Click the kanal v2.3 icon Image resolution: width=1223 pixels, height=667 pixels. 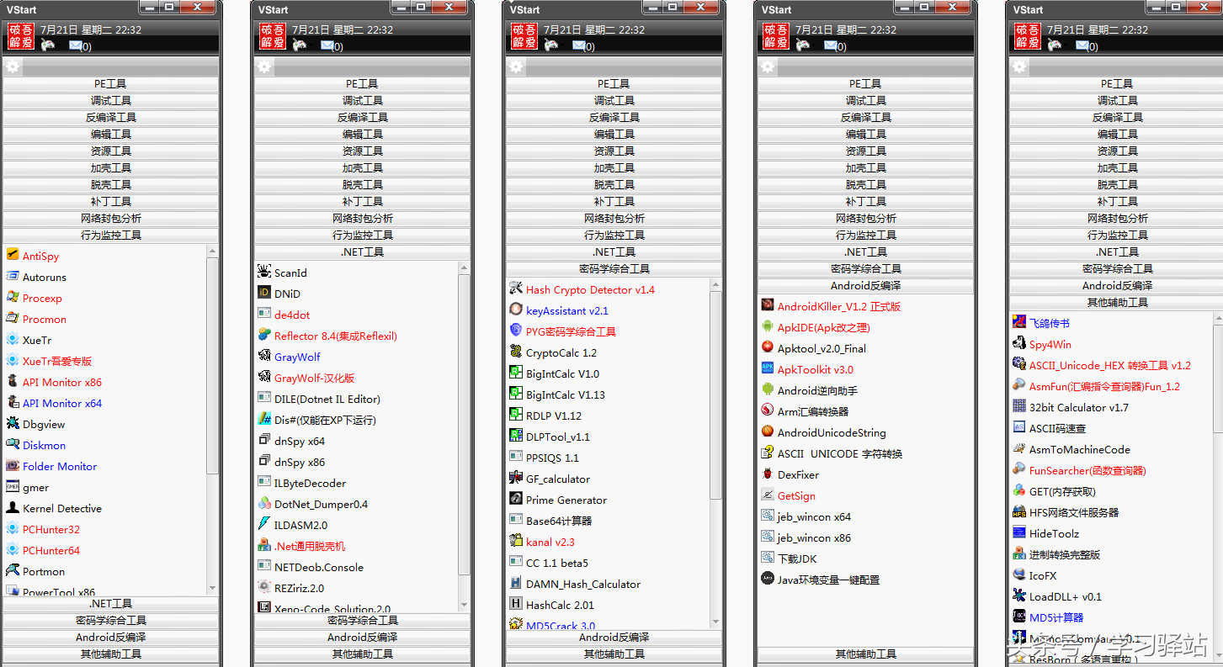[x=516, y=542]
